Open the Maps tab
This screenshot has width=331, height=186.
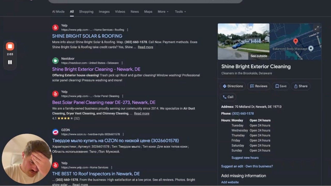(148, 12)
